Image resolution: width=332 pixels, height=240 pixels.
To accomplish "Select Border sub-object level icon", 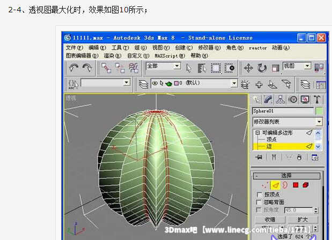I will tap(285, 185).
